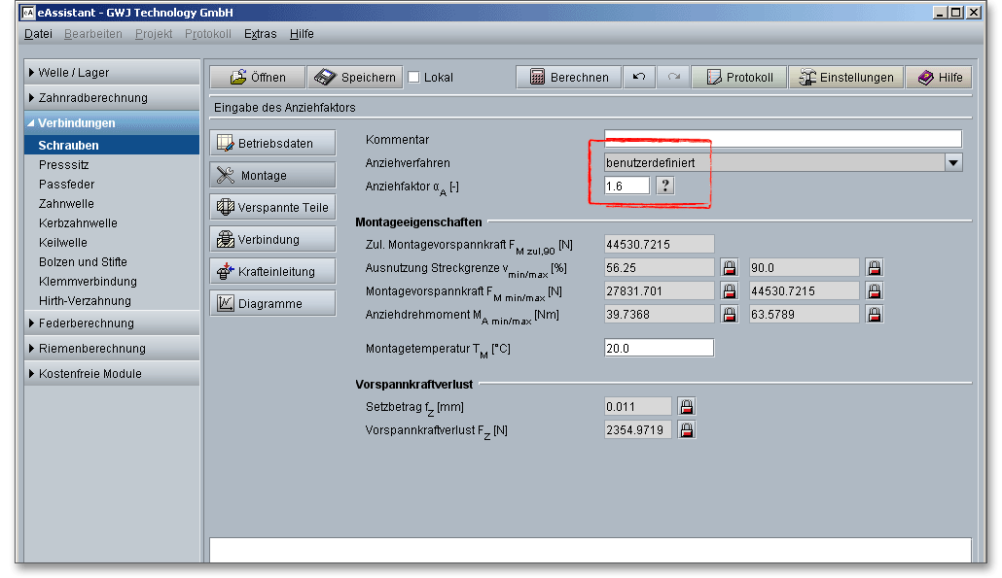Open Einstellungen from the toolbar
Screen dimensions: 1002x578
coord(845,78)
